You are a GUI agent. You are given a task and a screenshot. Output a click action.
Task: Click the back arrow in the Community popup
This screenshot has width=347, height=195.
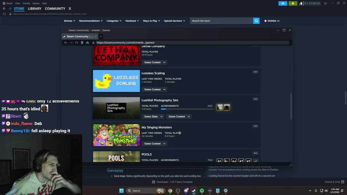[x=66, y=43]
